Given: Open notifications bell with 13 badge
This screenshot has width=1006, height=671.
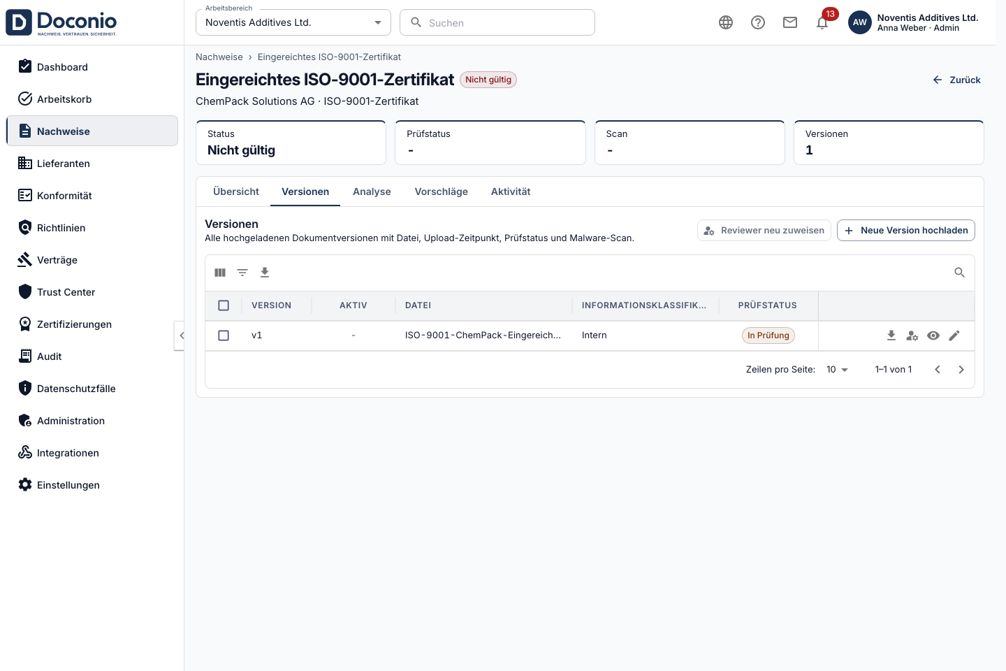Looking at the screenshot, I should 822,22.
